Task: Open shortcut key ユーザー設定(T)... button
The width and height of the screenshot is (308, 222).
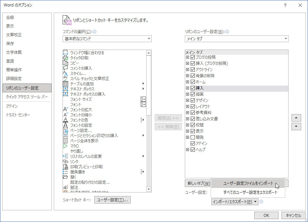Action: pos(113,200)
